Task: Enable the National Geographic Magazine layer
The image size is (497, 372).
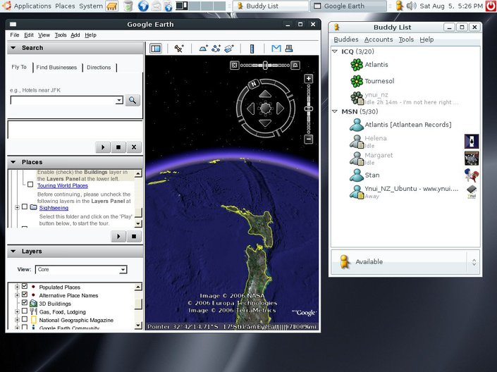Action: click(25, 319)
